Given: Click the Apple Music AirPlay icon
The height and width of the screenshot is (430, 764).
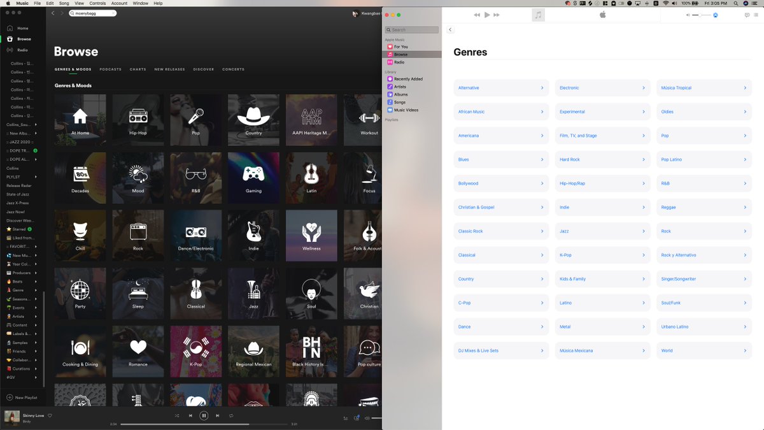Looking at the screenshot, I should (716, 15).
